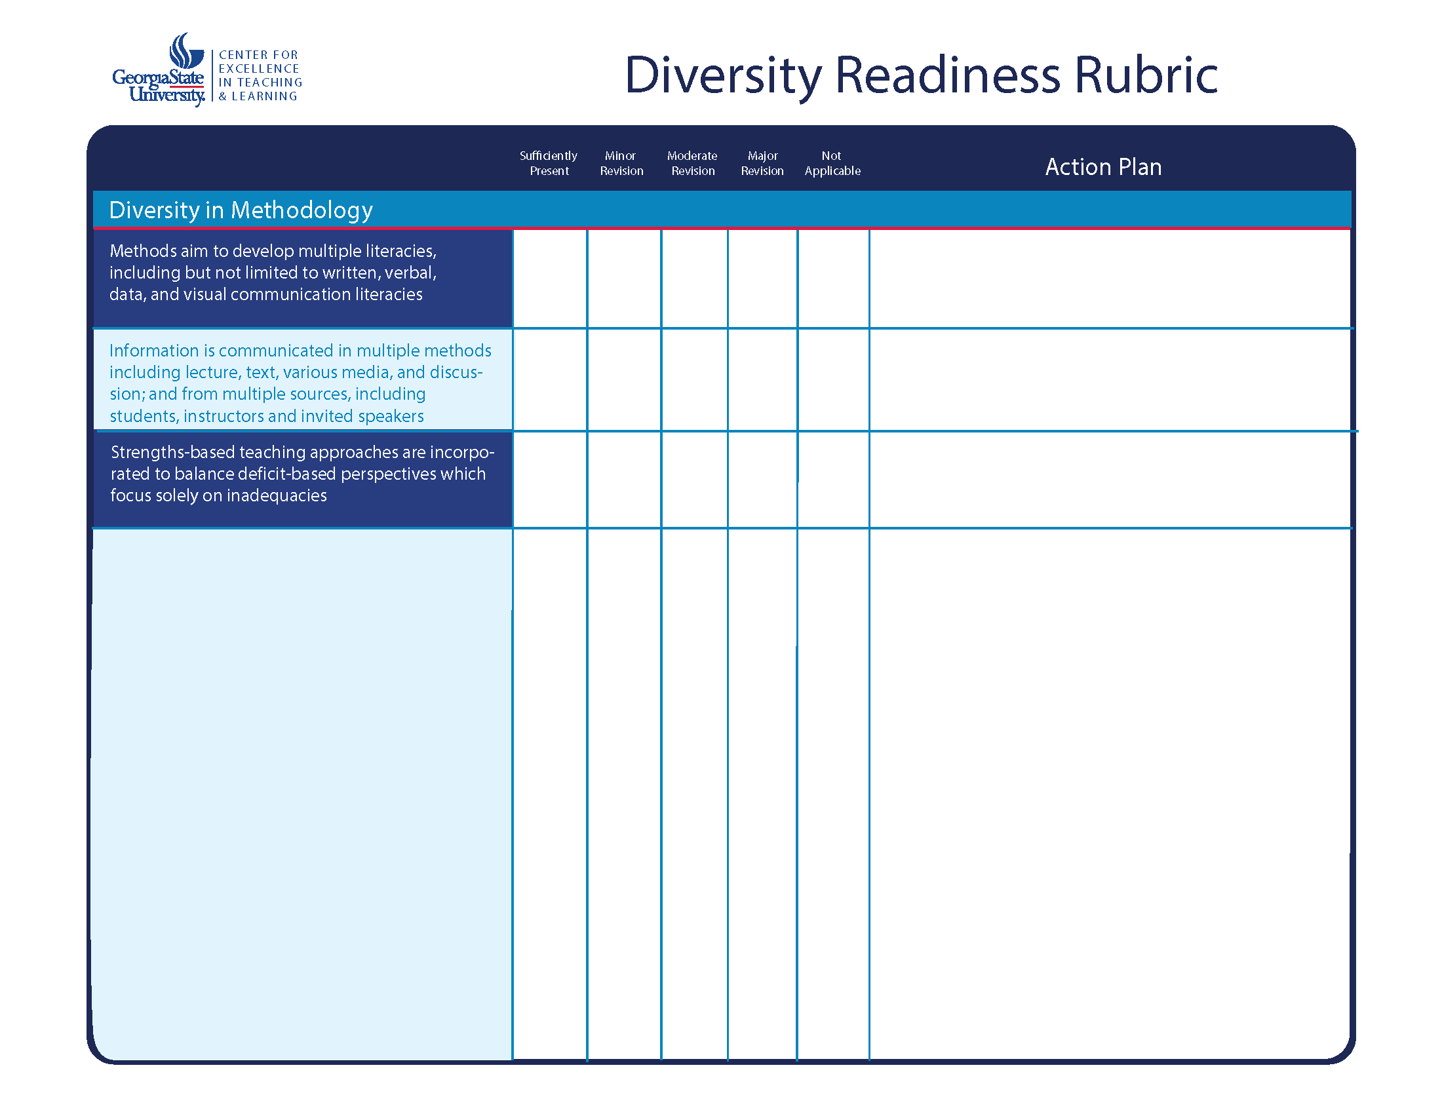Click Action Plan field for multiple literacies row

point(1109,278)
